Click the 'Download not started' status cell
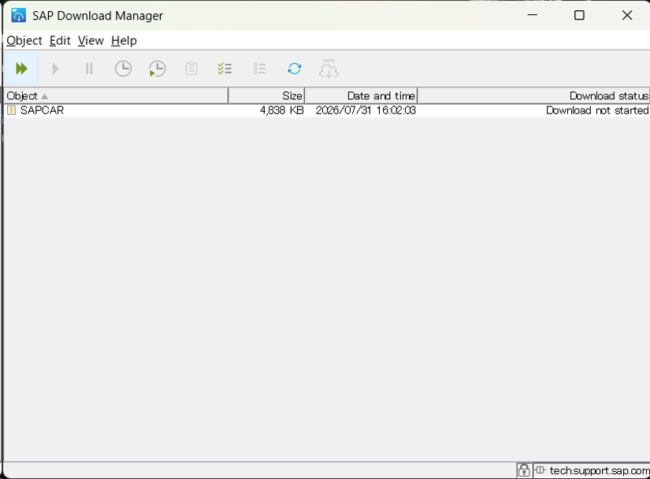 [x=597, y=110]
